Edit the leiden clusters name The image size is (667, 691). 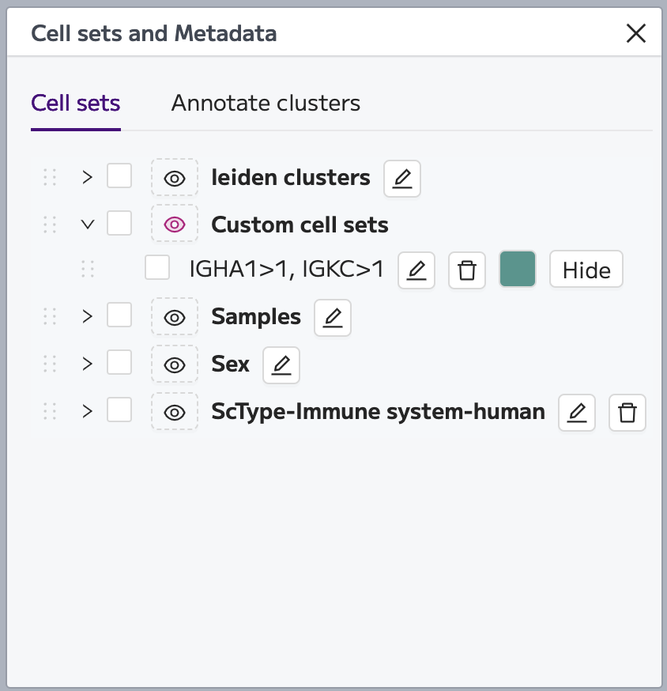click(x=401, y=179)
